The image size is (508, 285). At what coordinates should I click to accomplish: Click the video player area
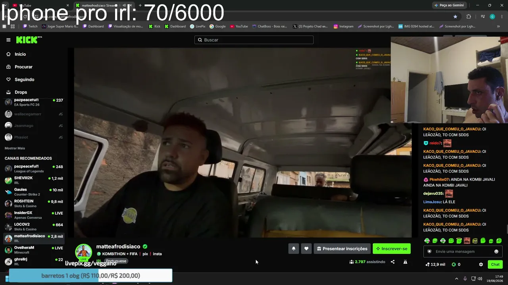coord(243,142)
